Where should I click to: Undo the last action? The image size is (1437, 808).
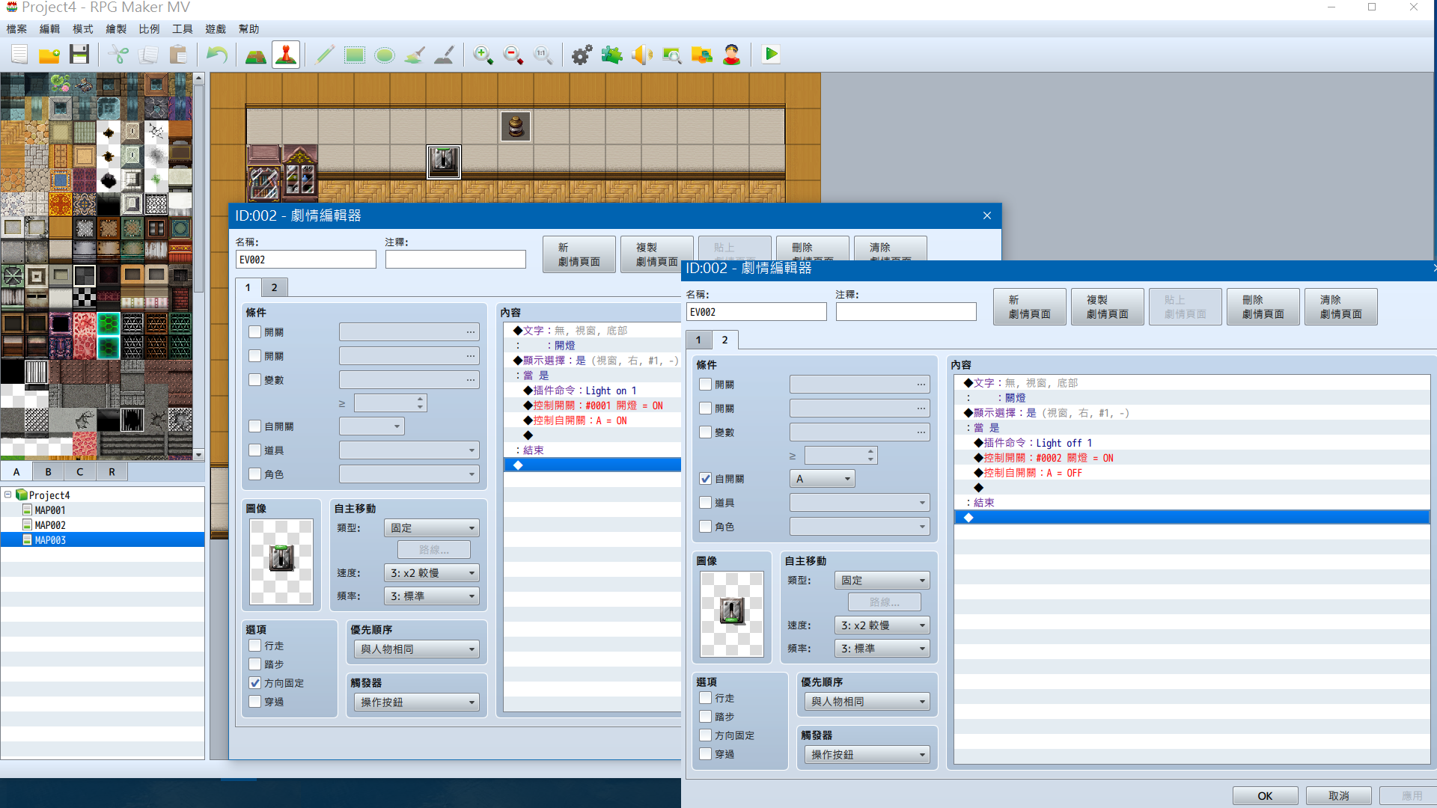(217, 55)
